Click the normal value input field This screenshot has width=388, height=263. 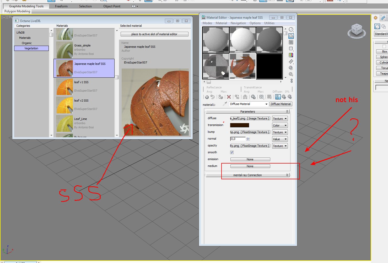coord(238,139)
